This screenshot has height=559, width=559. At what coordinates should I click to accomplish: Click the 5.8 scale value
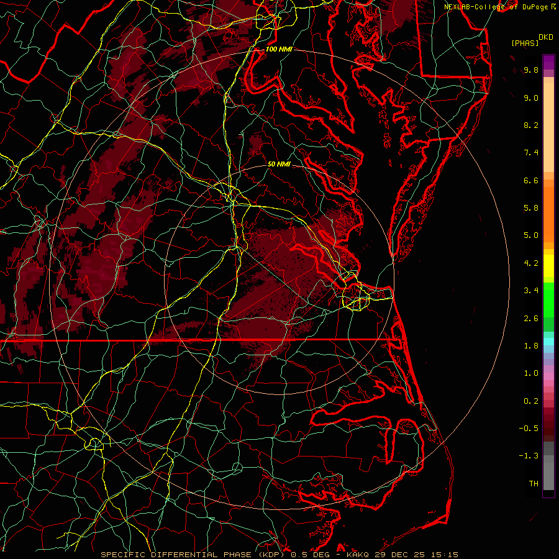(531, 208)
